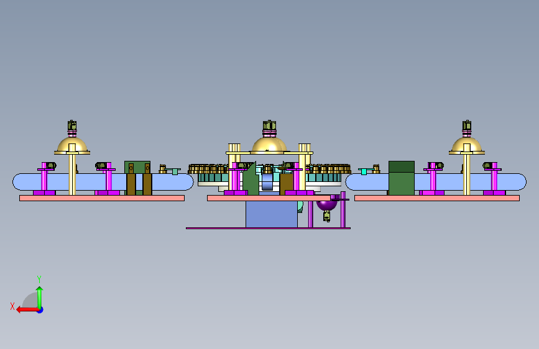Select the right salmon base plate

click(x=437, y=198)
